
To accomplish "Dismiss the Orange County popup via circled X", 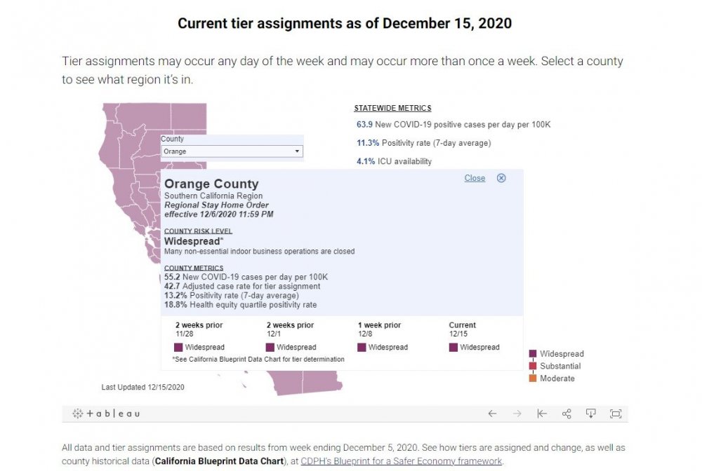I will [501, 178].
